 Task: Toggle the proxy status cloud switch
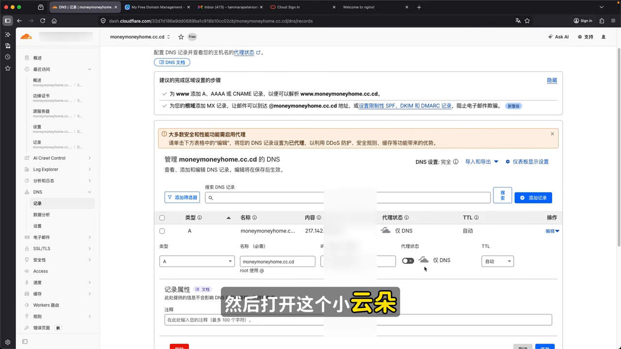408,261
